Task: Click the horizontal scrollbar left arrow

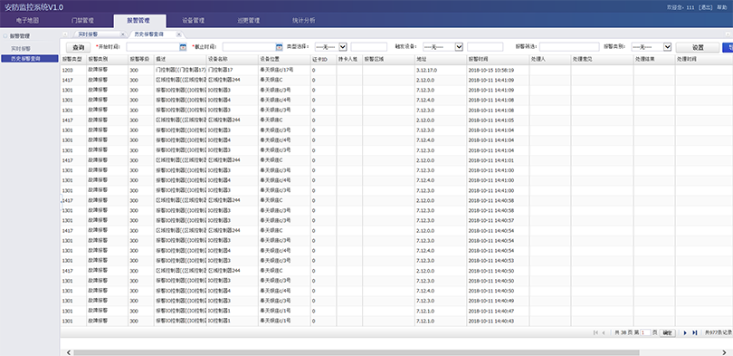Action: [69, 352]
